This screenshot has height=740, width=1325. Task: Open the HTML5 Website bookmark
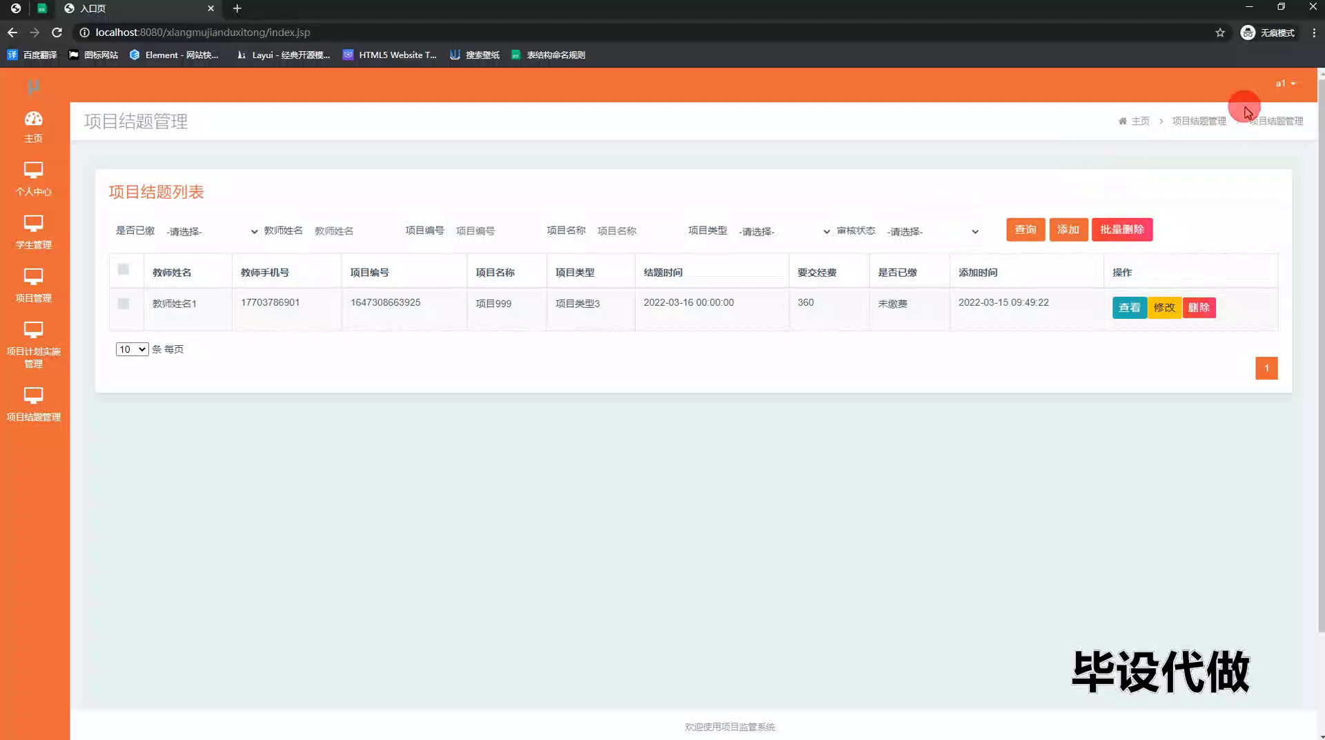click(390, 55)
